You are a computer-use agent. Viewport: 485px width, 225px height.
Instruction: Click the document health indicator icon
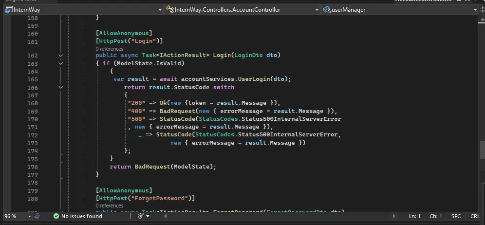37,216
